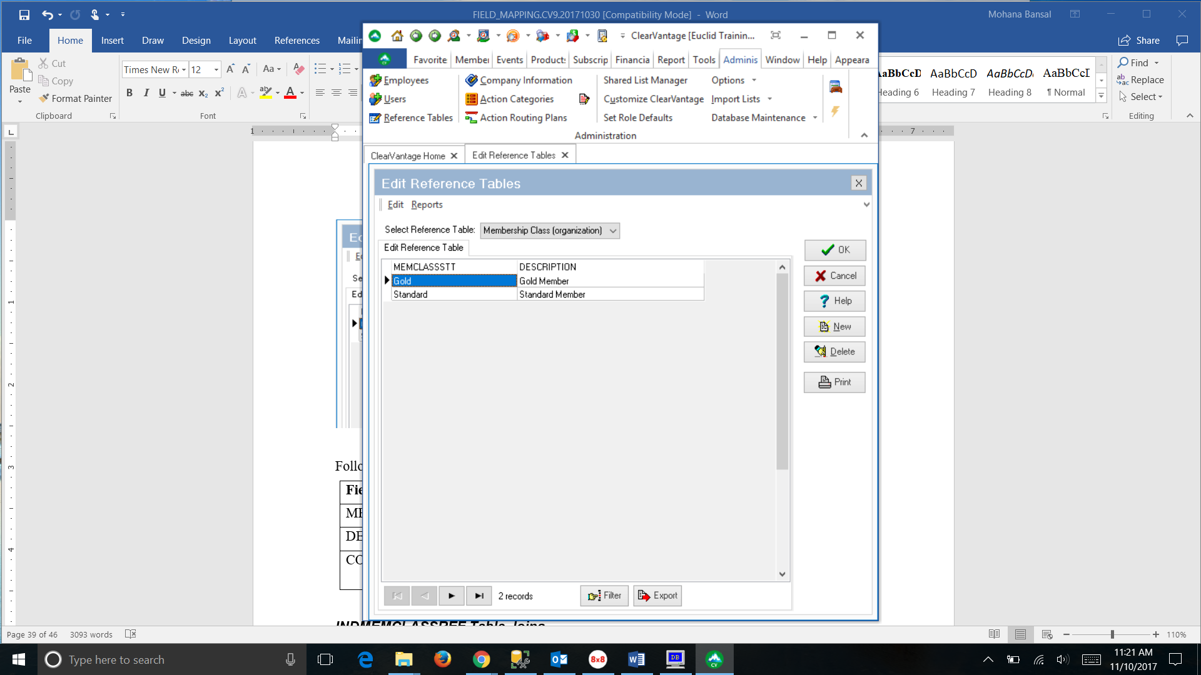Open the Tools tab in ClearVantage

704,59
